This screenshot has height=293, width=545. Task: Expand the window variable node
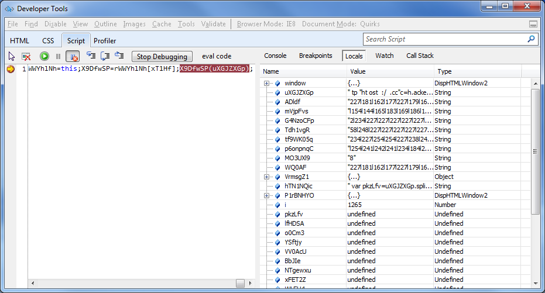[267, 83]
